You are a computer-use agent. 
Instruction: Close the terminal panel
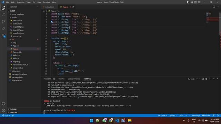tap(218, 79)
